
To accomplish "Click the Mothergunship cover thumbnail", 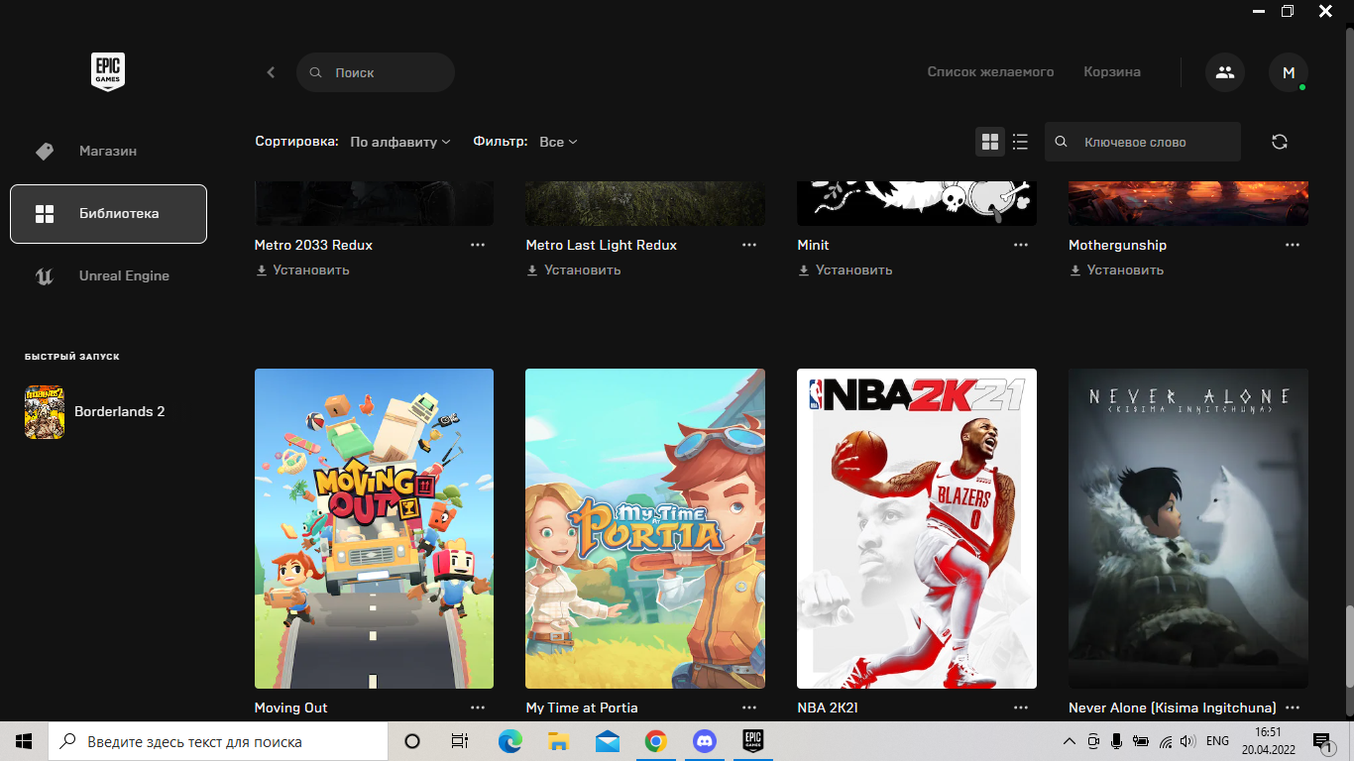I will click(1188, 203).
